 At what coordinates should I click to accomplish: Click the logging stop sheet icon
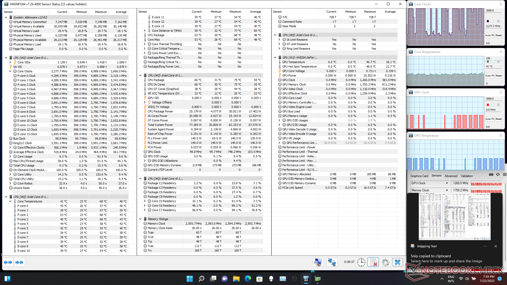point(373,262)
